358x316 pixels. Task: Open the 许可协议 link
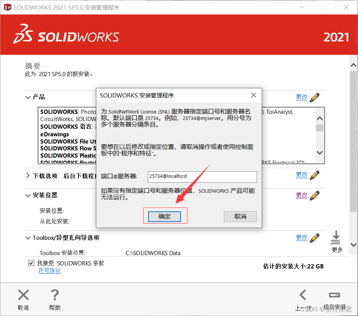pyautogui.click(x=49, y=271)
